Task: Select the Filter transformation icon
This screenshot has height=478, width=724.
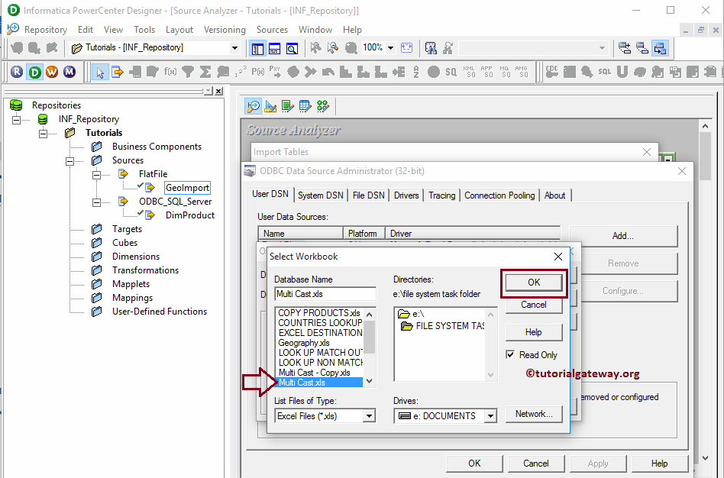Action: pyautogui.click(x=189, y=72)
